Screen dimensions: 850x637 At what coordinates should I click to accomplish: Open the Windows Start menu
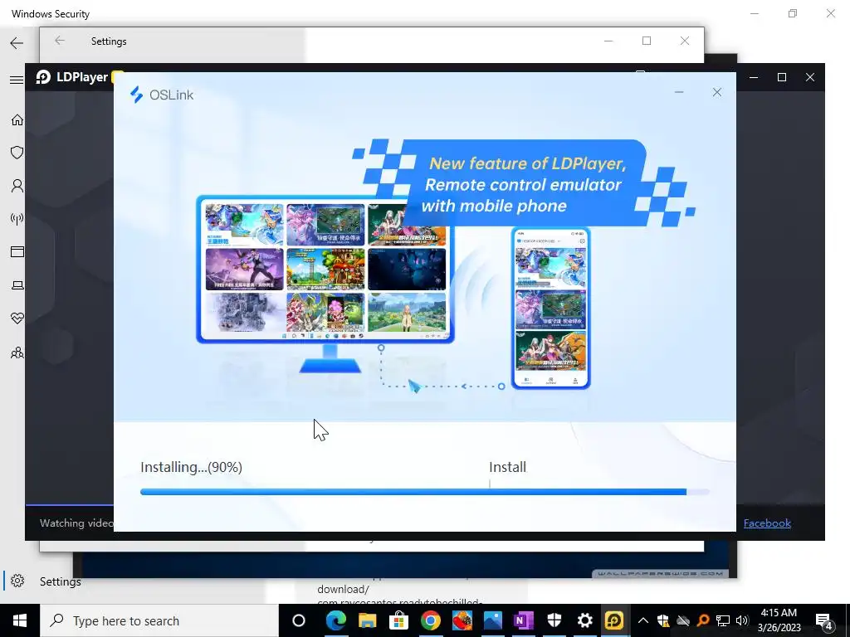pyautogui.click(x=20, y=620)
